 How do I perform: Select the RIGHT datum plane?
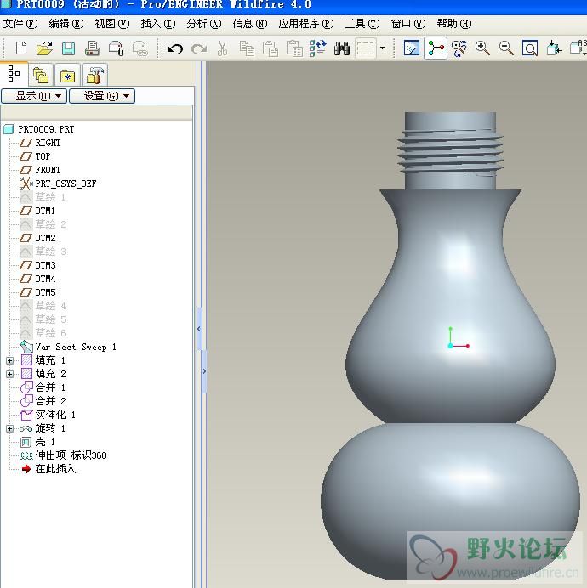point(48,143)
